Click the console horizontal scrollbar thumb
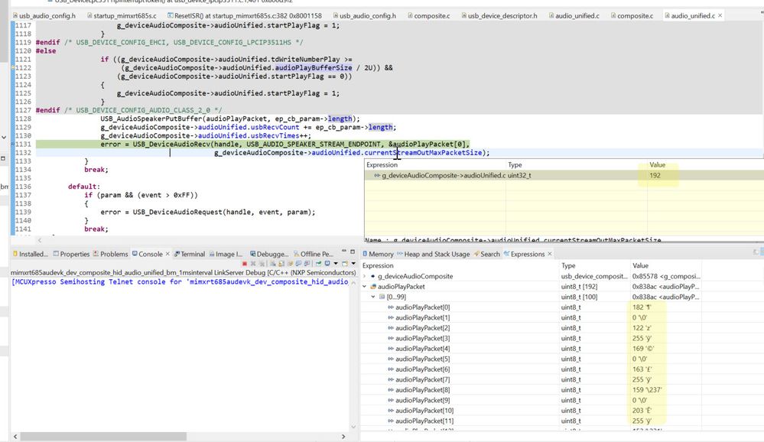Screen dimensions: 764x442 pos(103,436)
